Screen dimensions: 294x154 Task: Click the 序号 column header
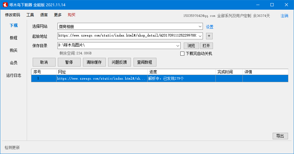[x=44, y=72]
